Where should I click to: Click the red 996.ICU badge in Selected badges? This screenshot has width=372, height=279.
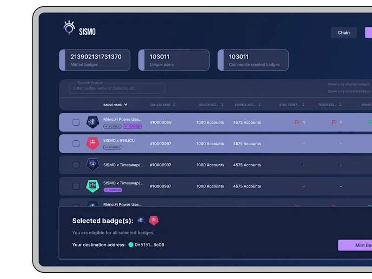(153, 220)
